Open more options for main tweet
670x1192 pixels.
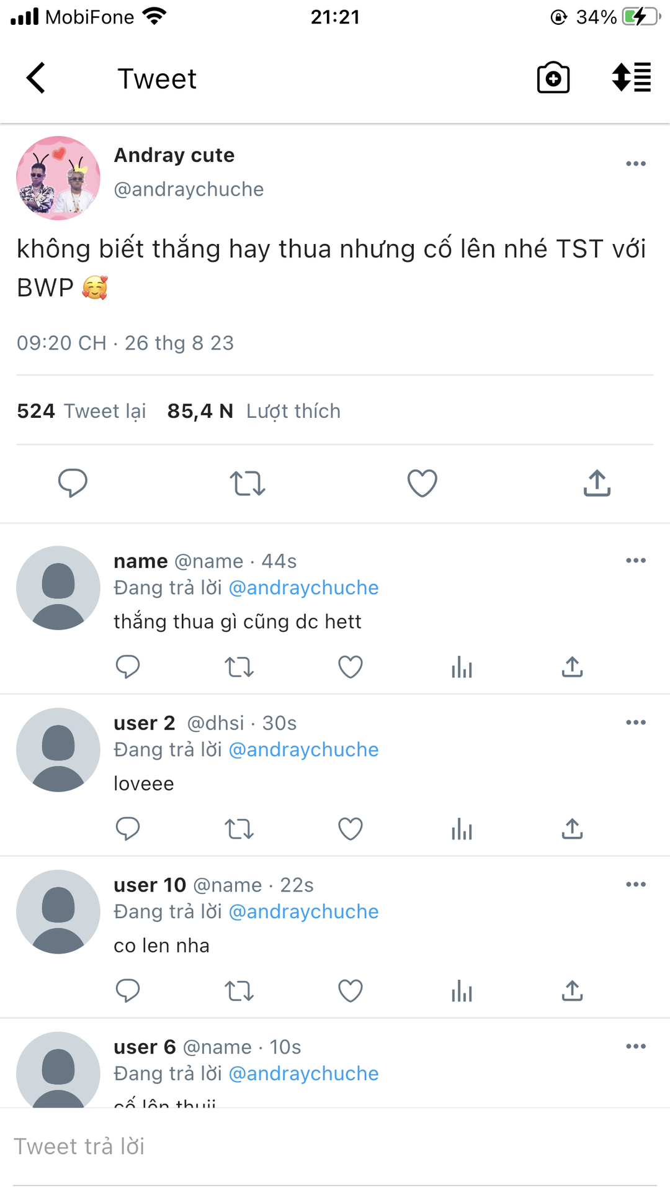click(636, 164)
